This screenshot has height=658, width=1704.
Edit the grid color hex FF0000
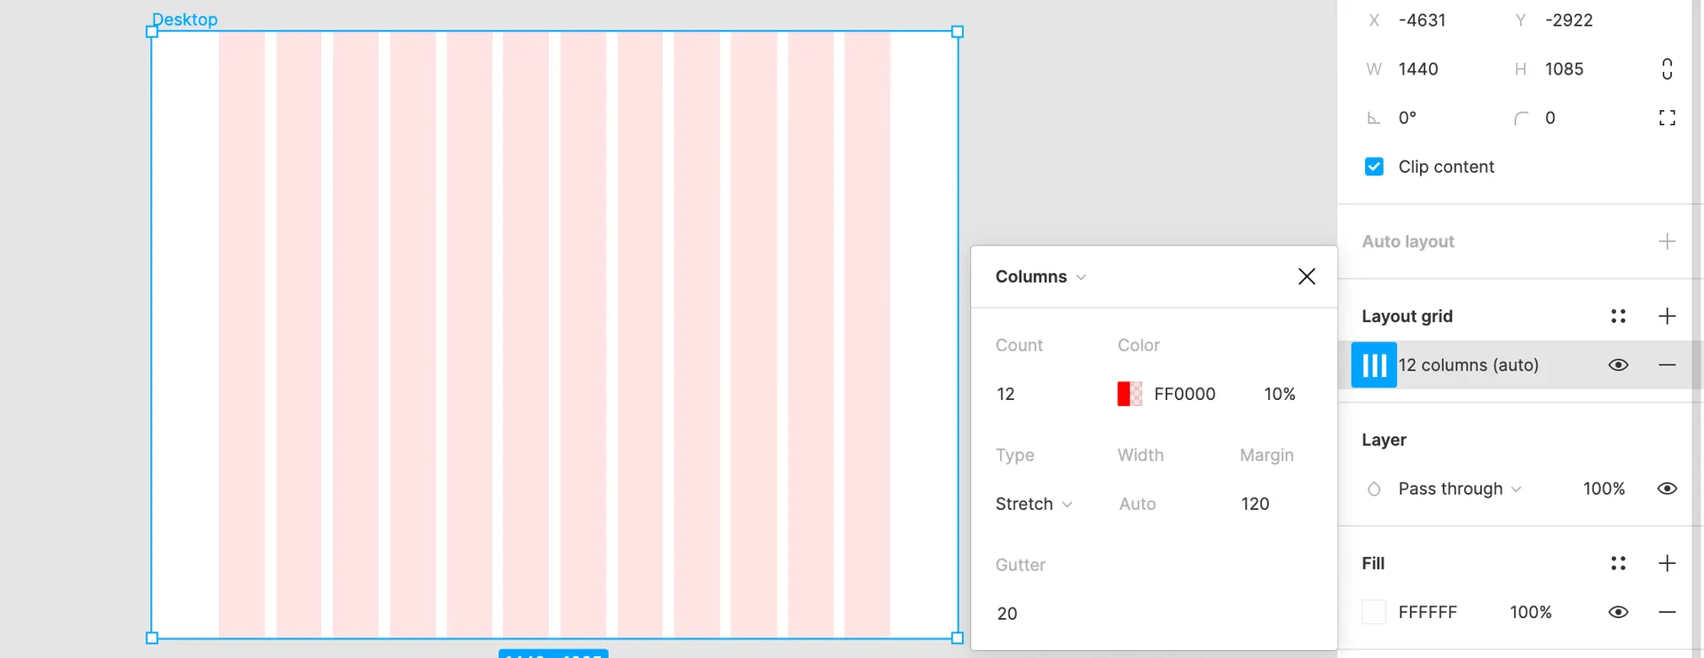pyautogui.click(x=1185, y=394)
